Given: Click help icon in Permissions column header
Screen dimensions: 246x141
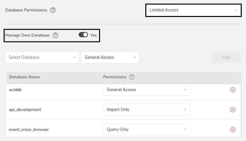Looking at the screenshot, I should pos(132,77).
